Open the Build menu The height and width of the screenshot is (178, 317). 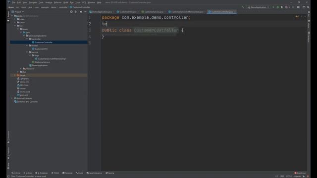tap(66, 2)
